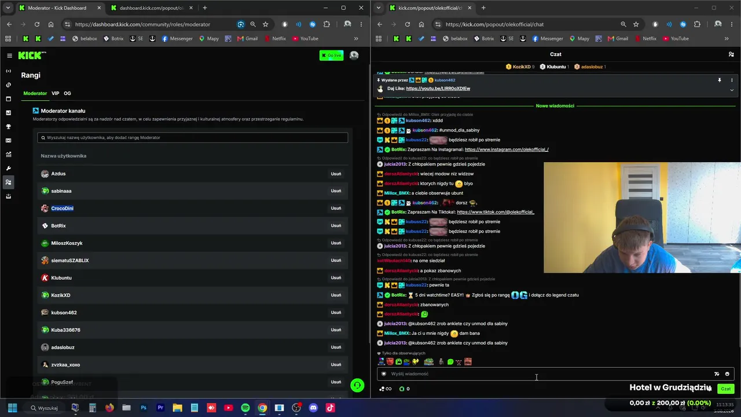
Task: Open the youtu.be link in pinned message
Action: [x=438, y=89]
